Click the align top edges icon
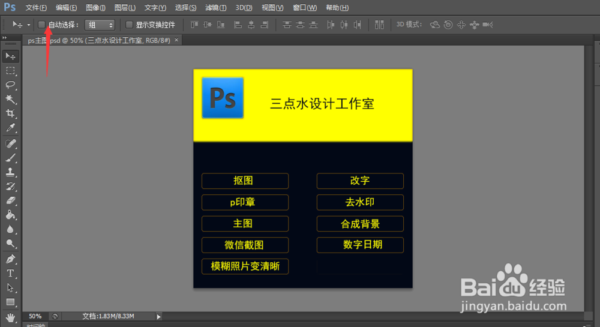 pos(194,25)
